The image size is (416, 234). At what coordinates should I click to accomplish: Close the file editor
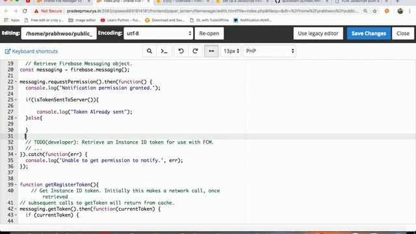click(x=403, y=33)
